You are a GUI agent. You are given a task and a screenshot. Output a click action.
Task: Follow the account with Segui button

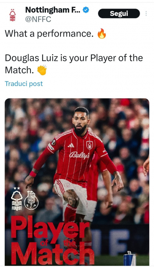(119, 14)
